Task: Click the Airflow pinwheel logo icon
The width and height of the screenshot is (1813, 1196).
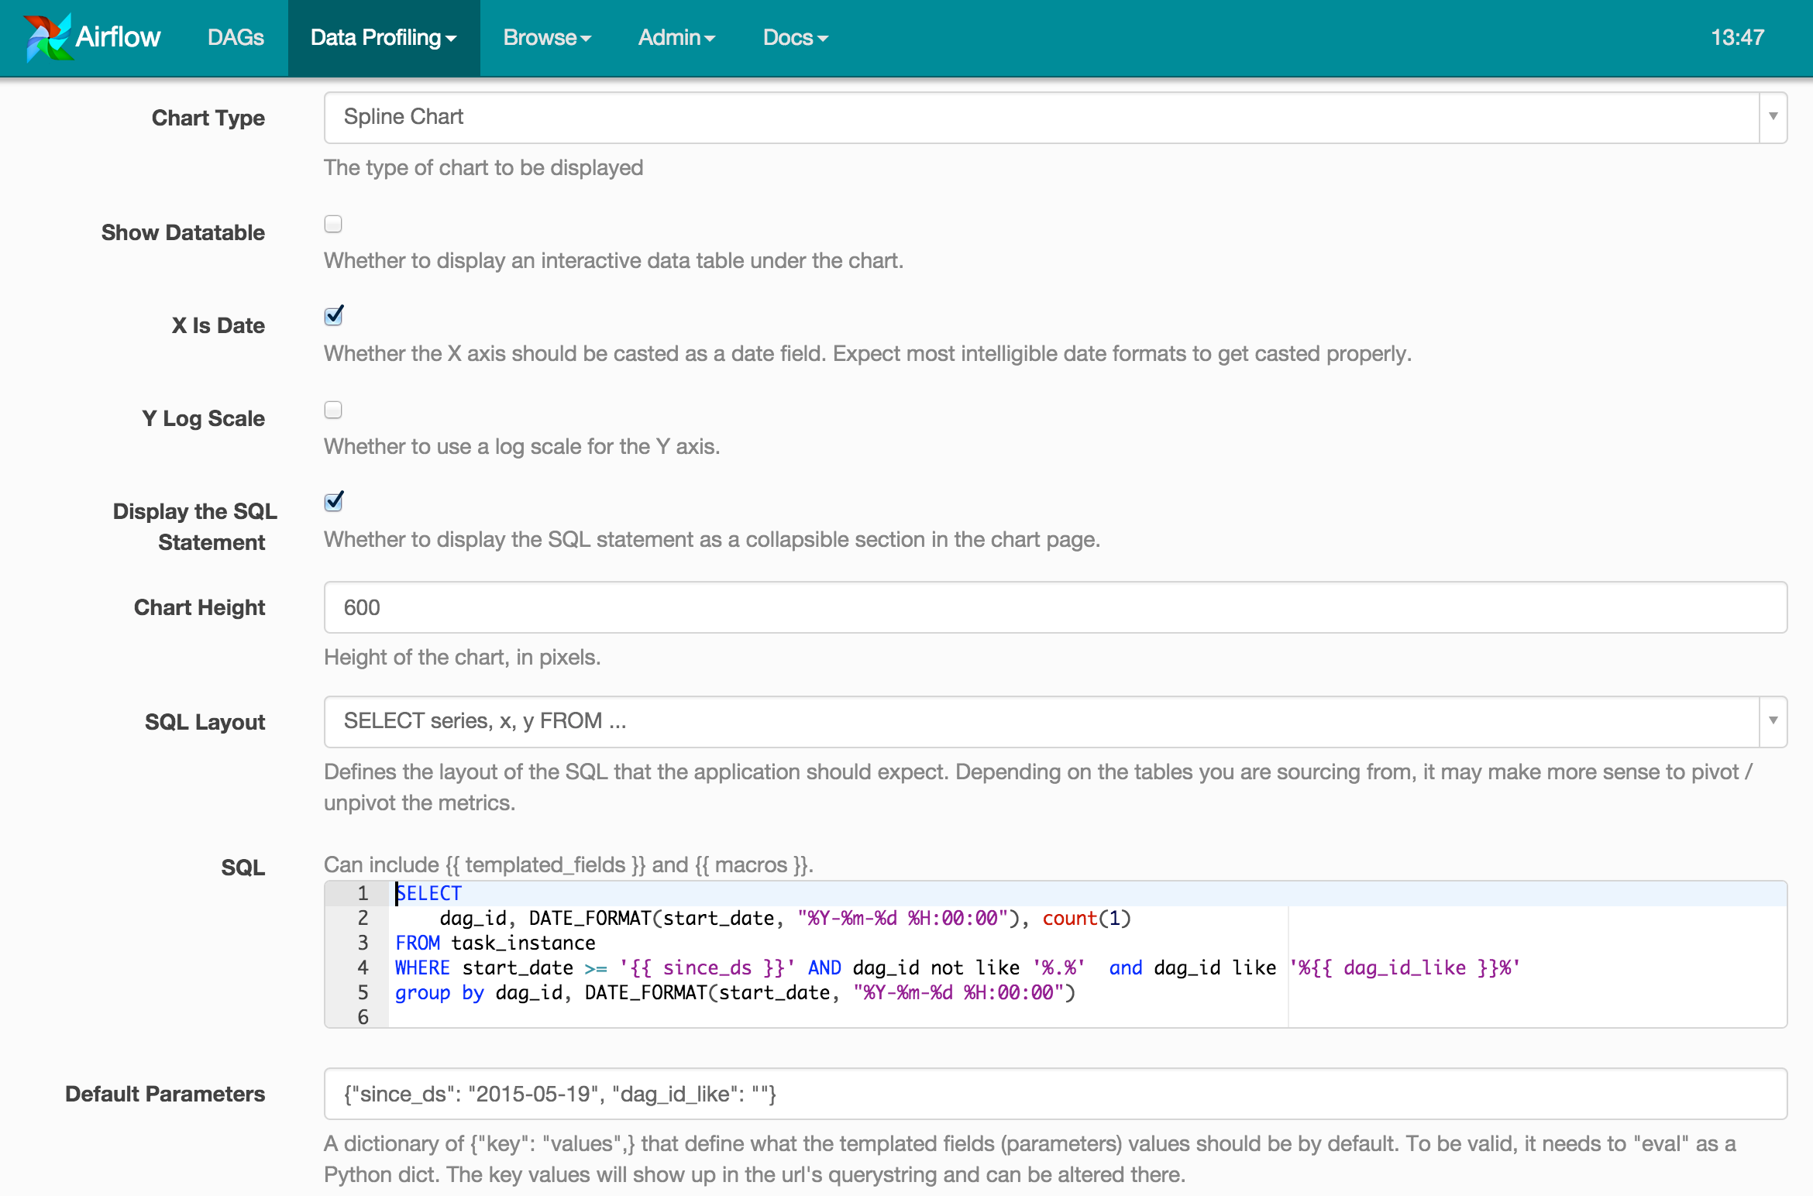Action: 46,37
